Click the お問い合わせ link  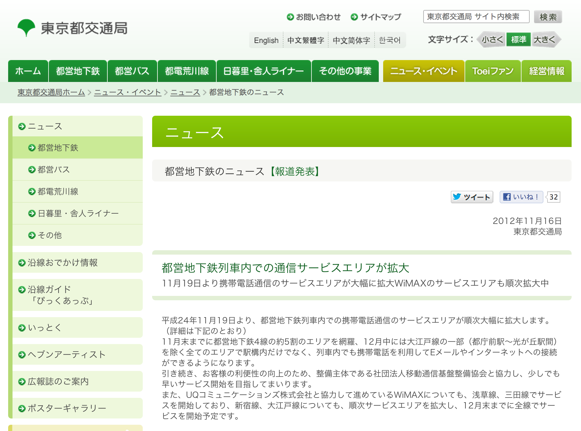314,17
